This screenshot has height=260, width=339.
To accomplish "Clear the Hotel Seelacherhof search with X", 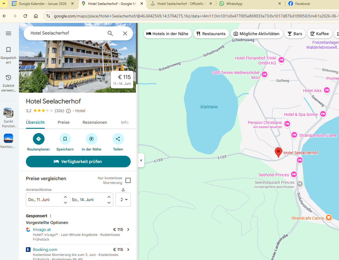I will [x=125, y=33].
